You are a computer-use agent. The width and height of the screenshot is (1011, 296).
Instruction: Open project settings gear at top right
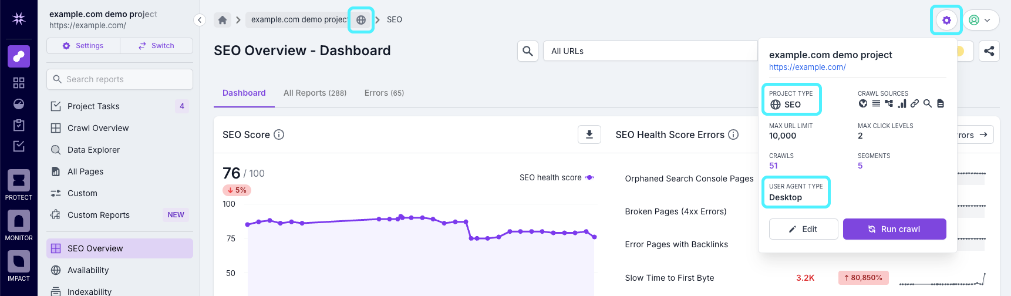[x=946, y=20]
